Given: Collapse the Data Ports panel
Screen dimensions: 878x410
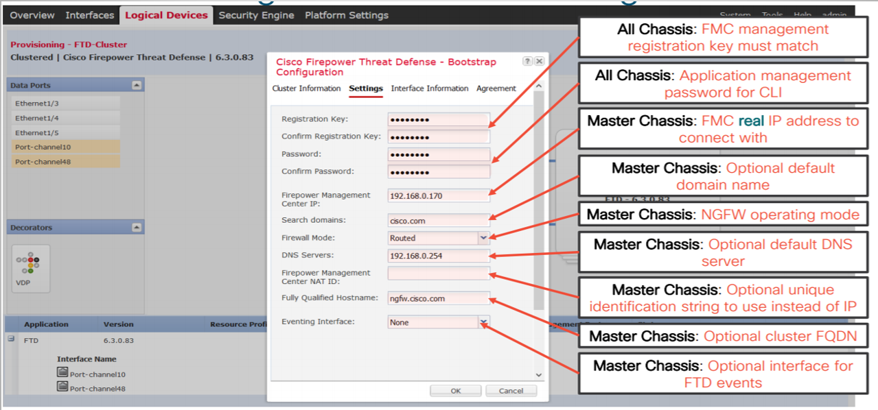Looking at the screenshot, I should [x=137, y=85].
